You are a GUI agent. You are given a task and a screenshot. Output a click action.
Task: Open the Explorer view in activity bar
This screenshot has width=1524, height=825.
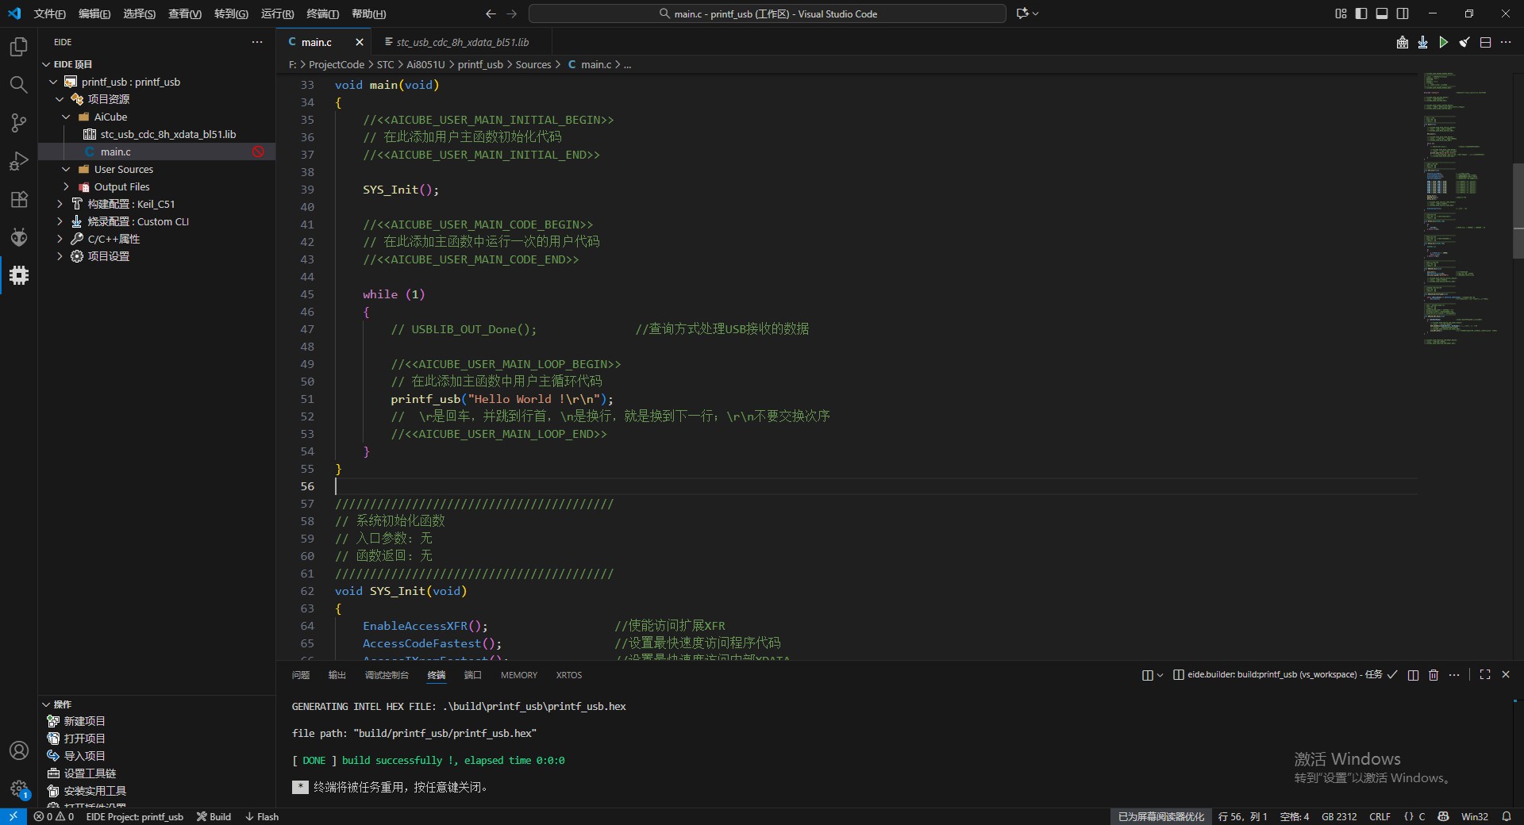click(18, 47)
